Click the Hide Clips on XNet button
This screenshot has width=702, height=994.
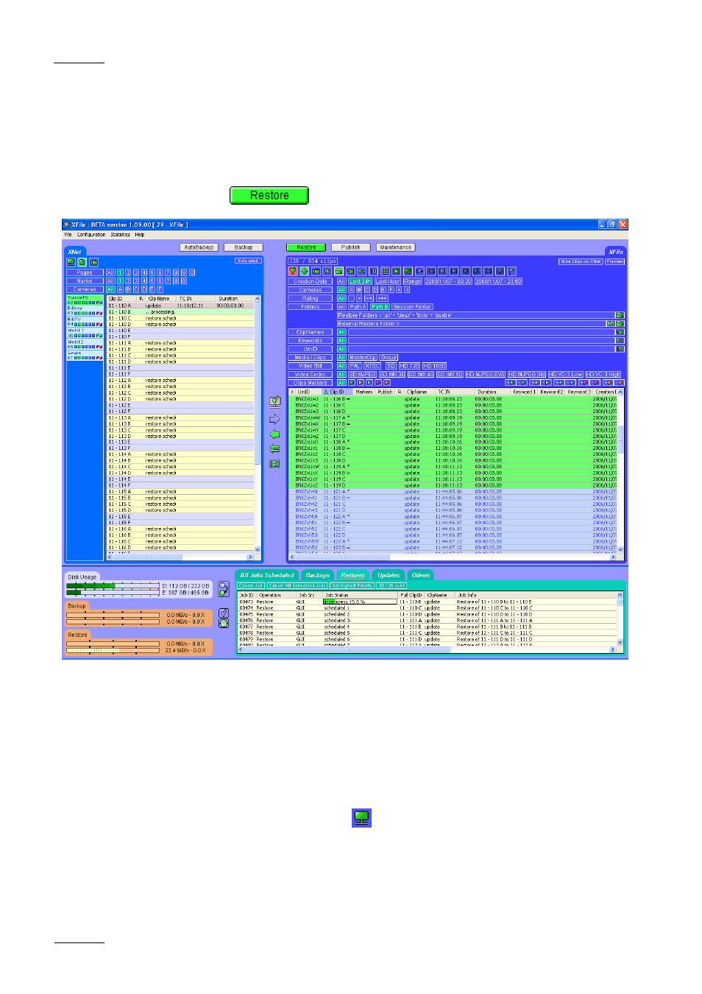coord(581,261)
